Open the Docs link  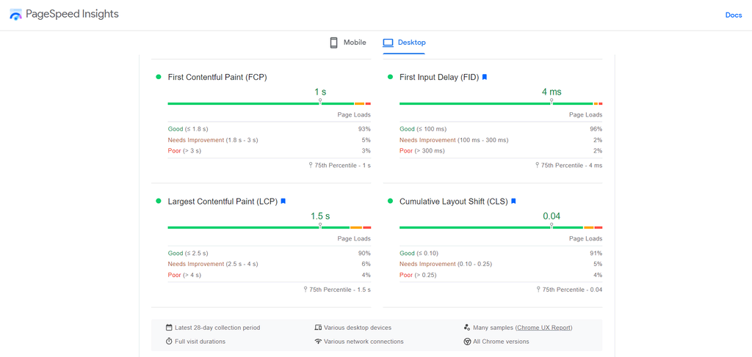pos(733,15)
